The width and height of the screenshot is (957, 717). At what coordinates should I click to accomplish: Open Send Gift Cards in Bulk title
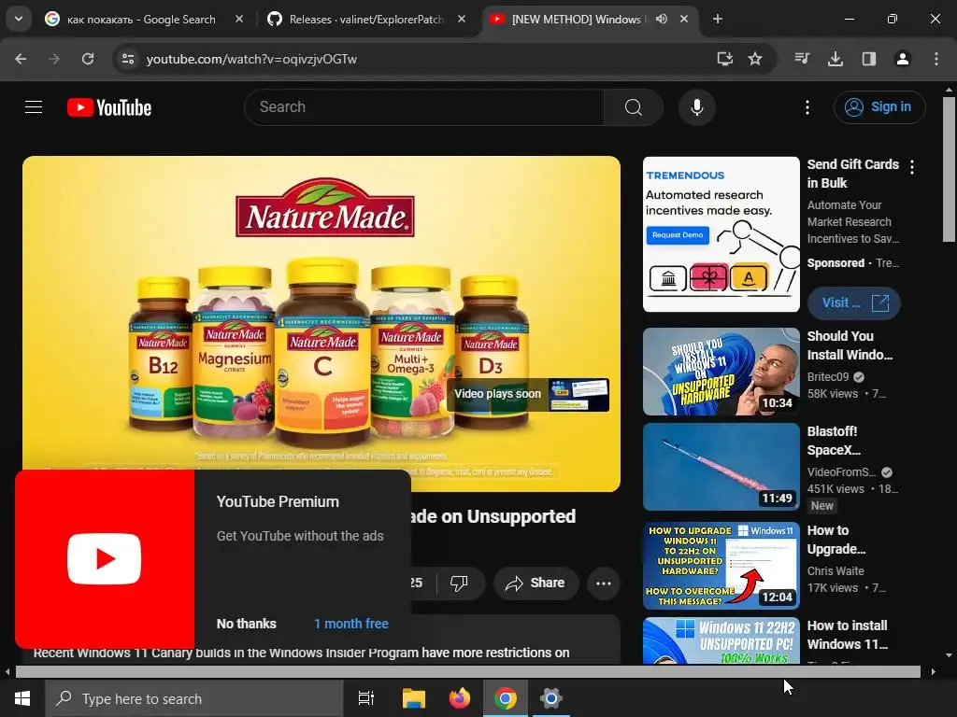click(x=852, y=174)
